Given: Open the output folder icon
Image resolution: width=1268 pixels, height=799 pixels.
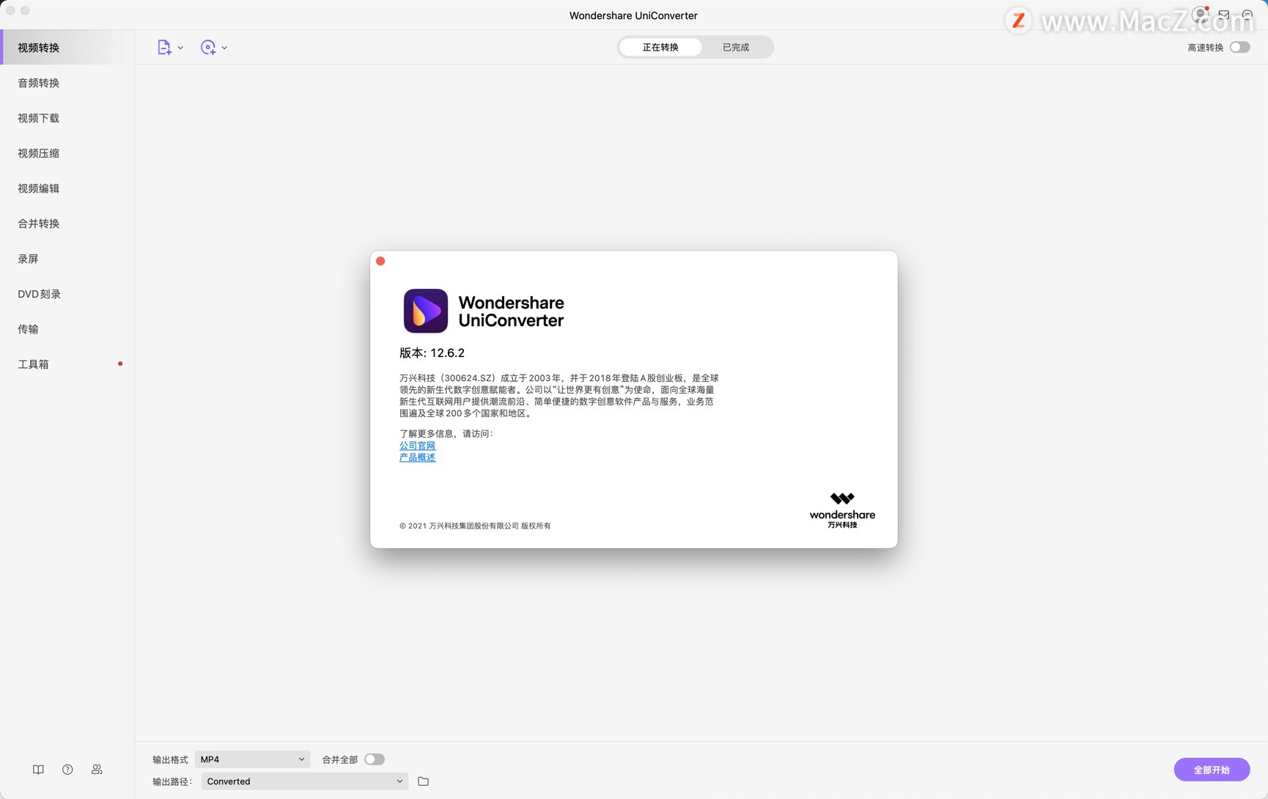Looking at the screenshot, I should tap(423, 781).
